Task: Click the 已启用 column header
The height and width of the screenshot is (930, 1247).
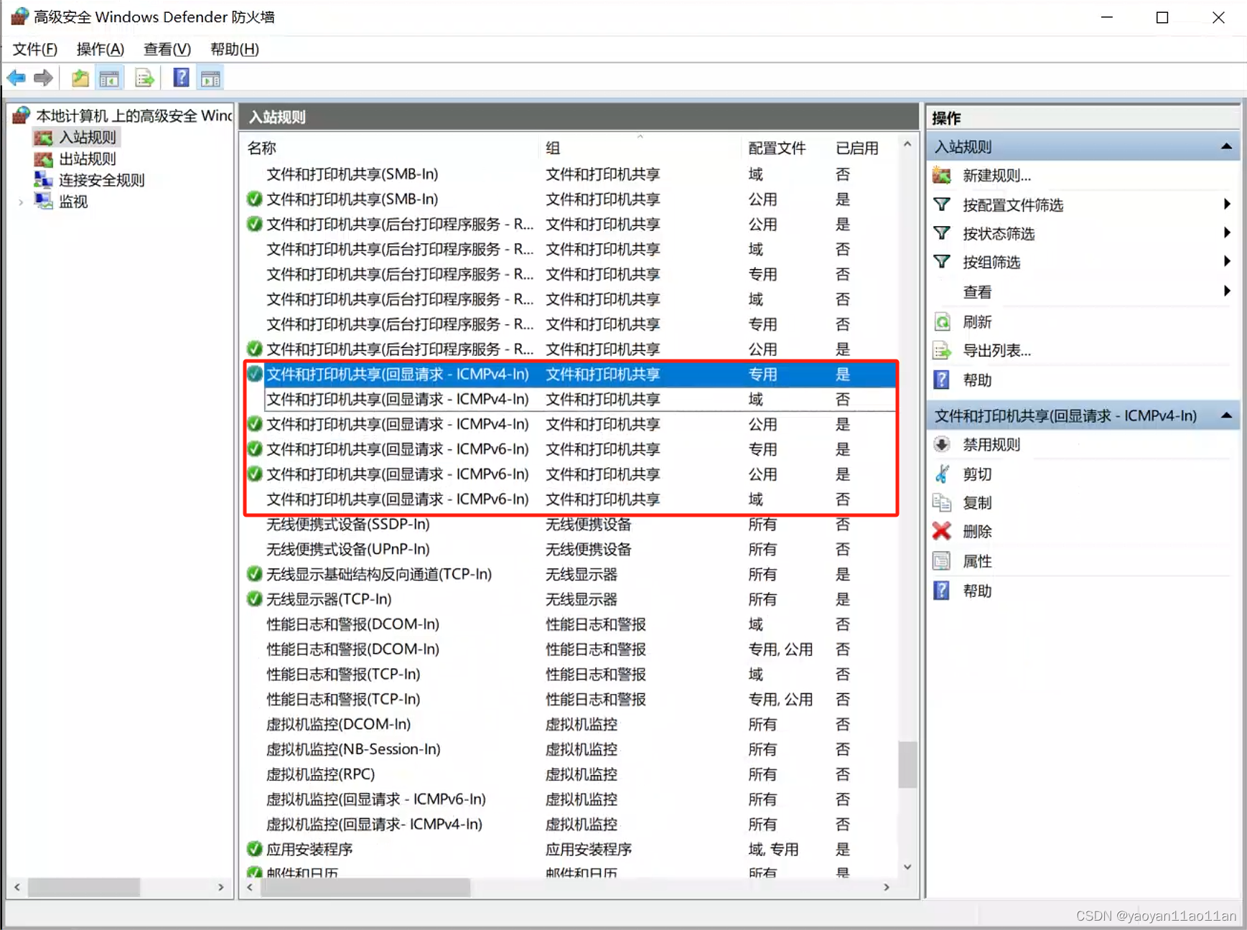Action: coord(857,148)
